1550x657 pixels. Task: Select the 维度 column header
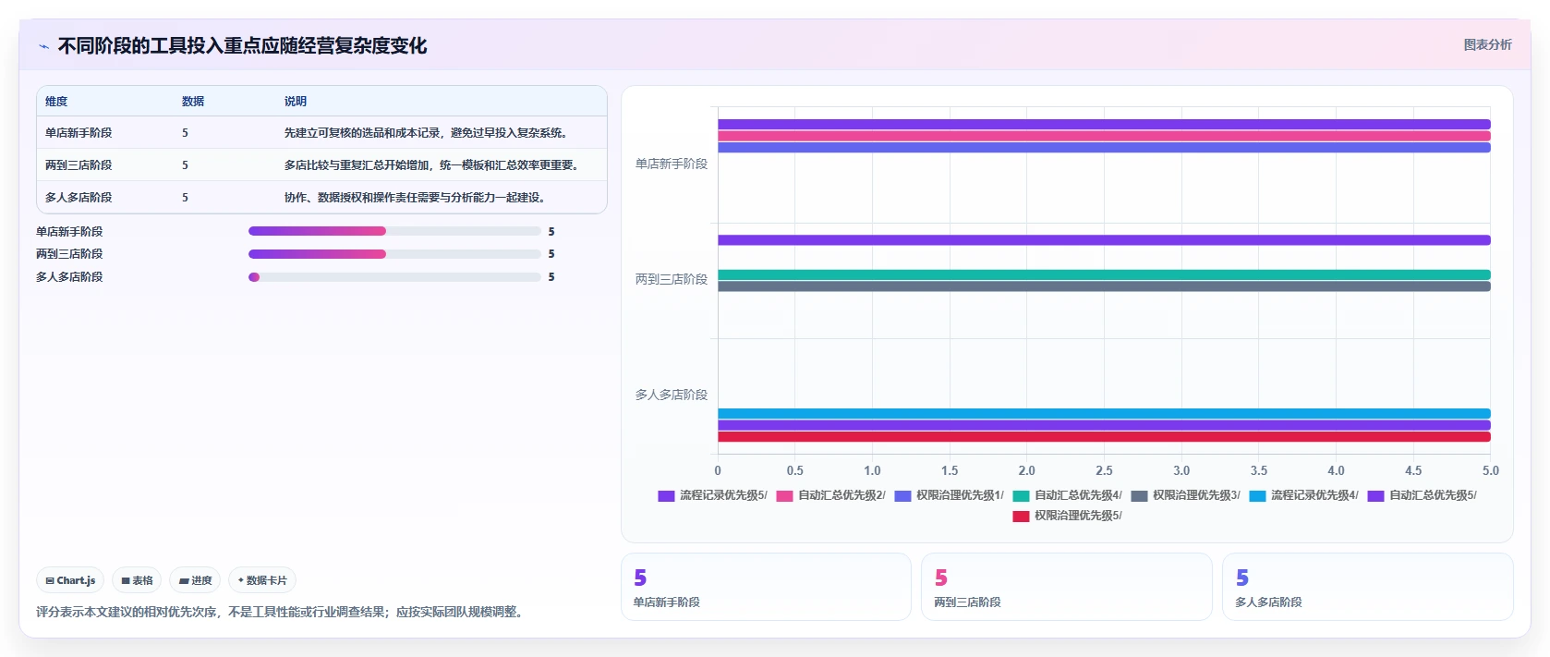point(56,102)
